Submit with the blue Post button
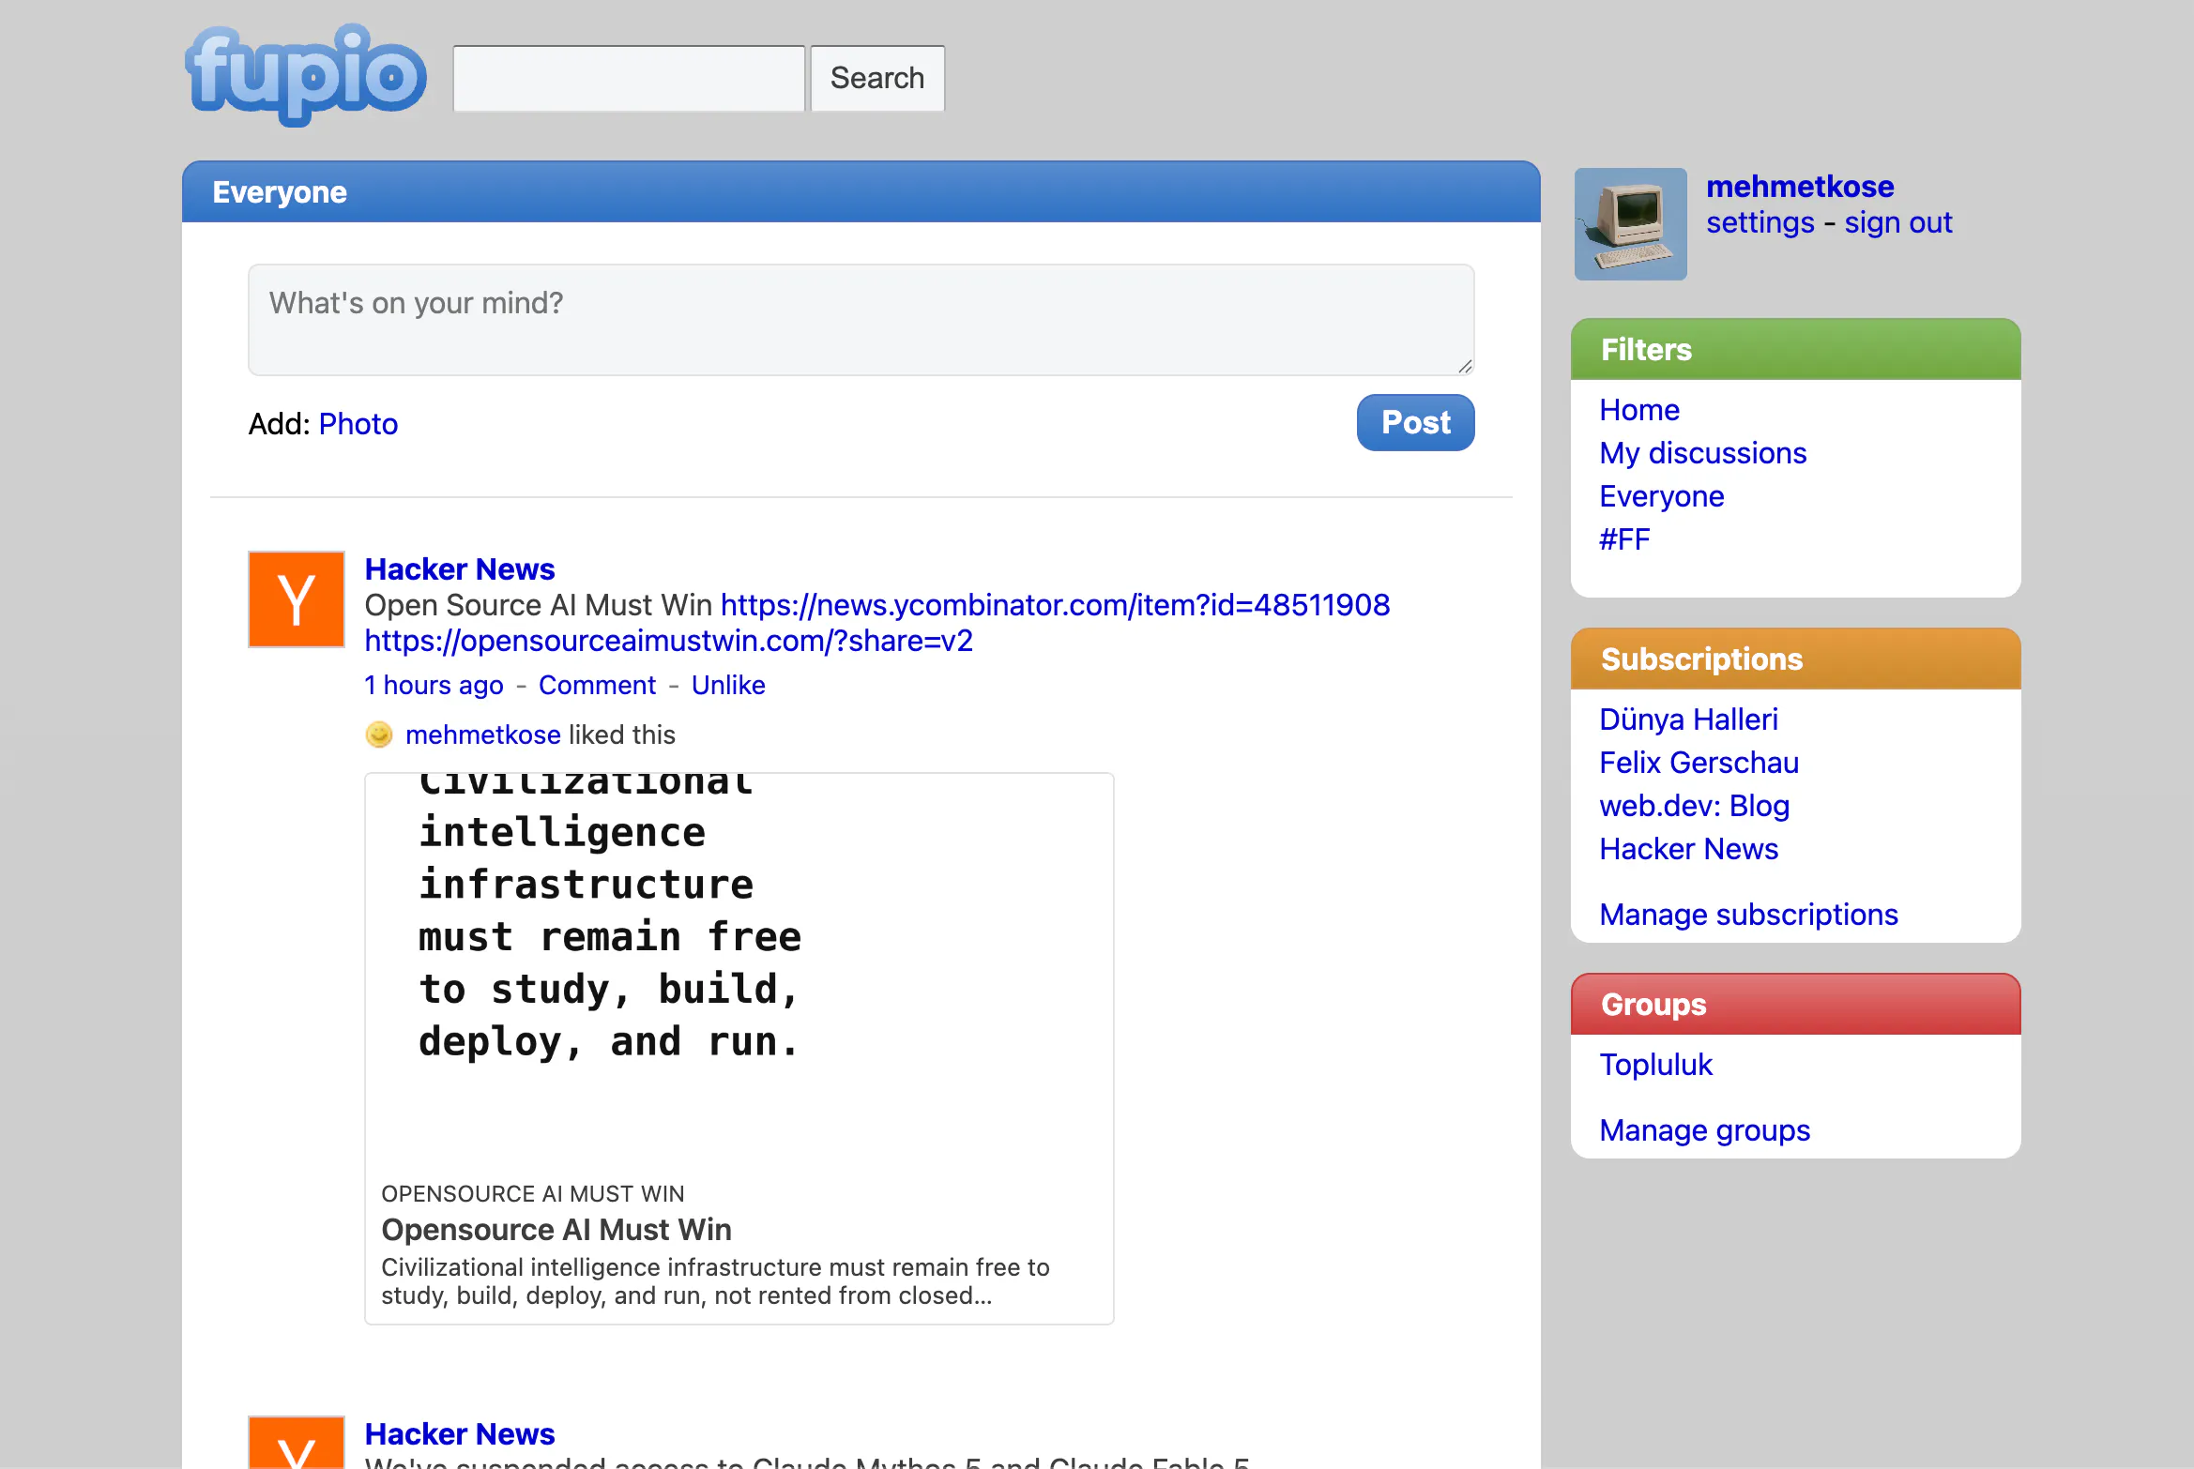 [x=1415, y=423]
